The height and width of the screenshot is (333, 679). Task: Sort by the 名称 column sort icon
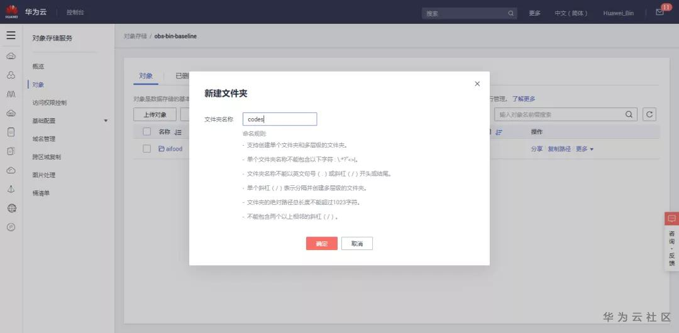[177, 132]
